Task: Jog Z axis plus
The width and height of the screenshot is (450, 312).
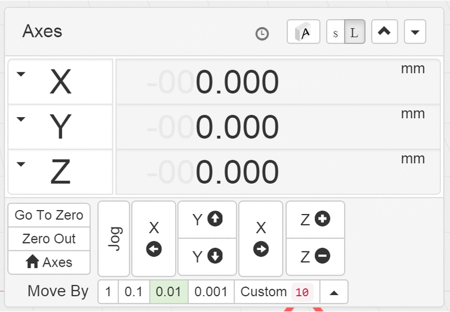Action: [x=315, y=220]
